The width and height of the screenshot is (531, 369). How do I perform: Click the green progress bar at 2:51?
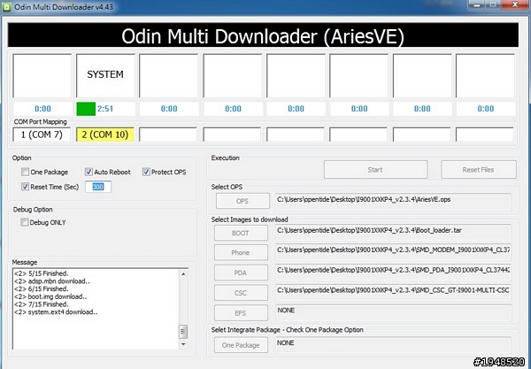[x=86, y=109]
